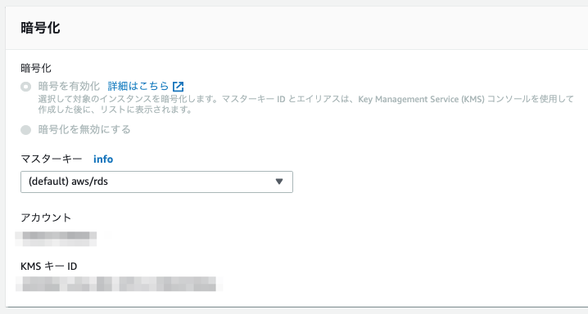Open the (default) aws/rds master key dropdown
Viewport: 588px width, 314px height.
click(156, 182)
